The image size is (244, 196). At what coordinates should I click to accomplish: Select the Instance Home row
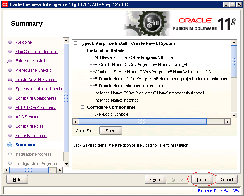click(149, 93)
